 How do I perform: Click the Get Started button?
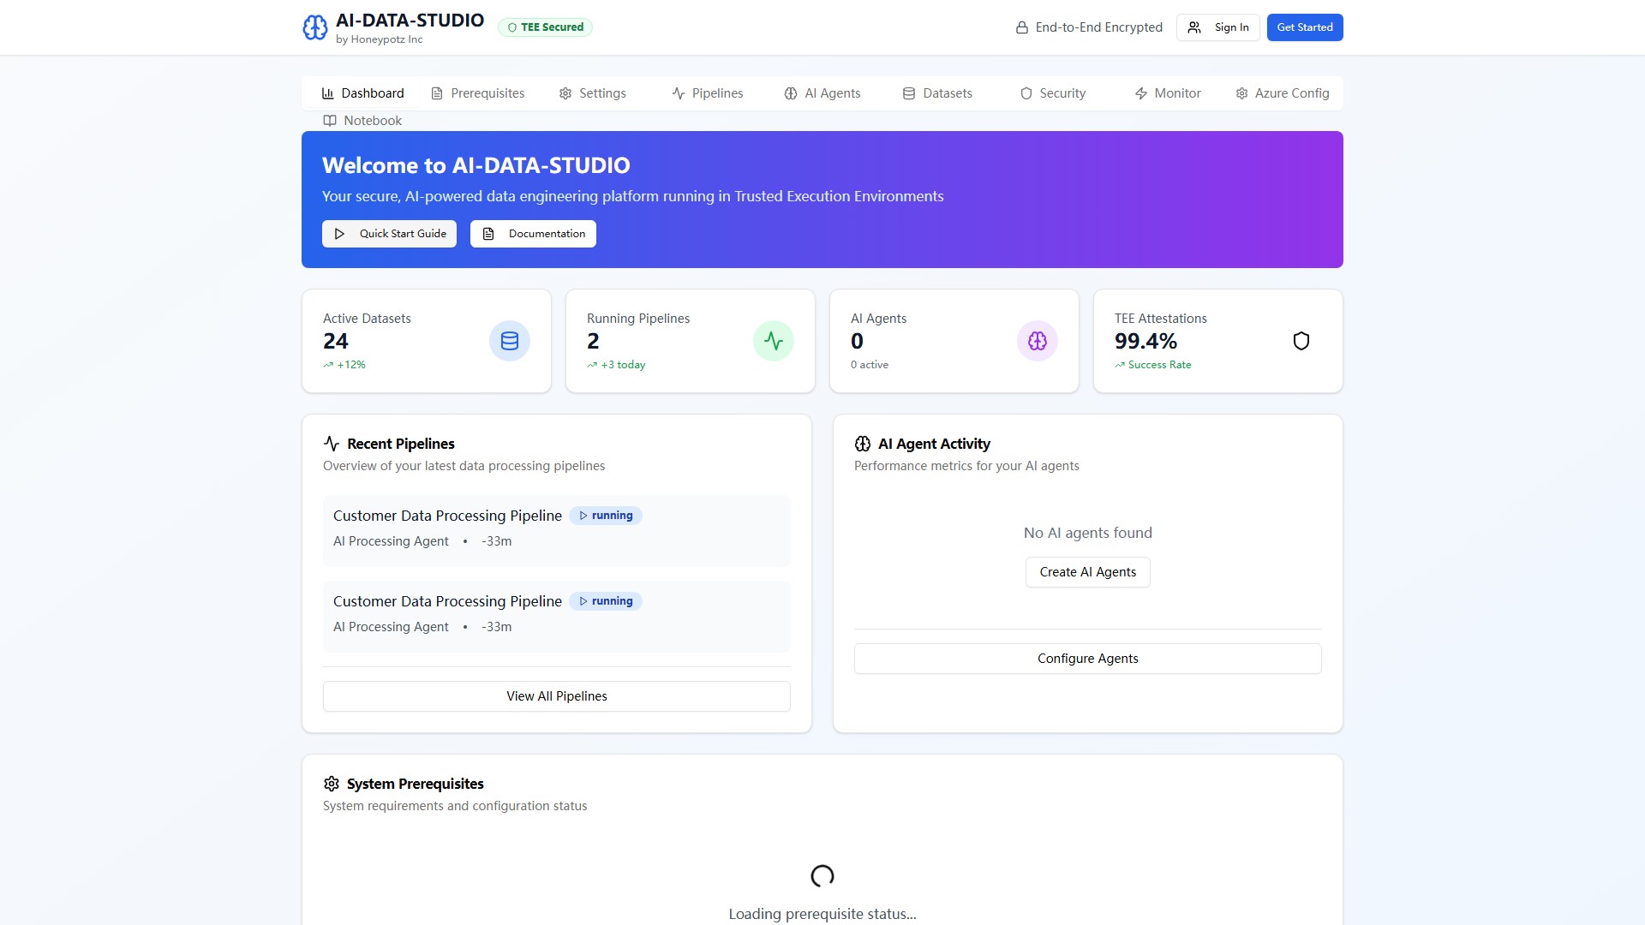click(1305, 27)
